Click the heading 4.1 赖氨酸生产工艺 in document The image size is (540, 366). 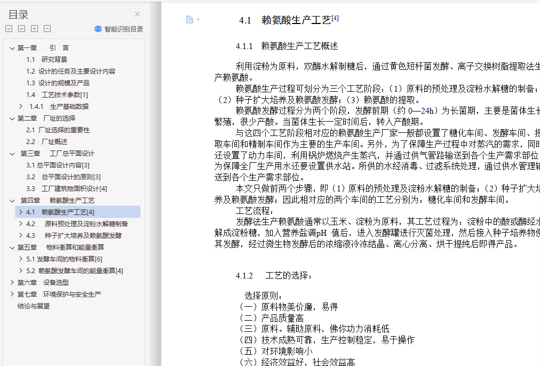coord(289,20)
